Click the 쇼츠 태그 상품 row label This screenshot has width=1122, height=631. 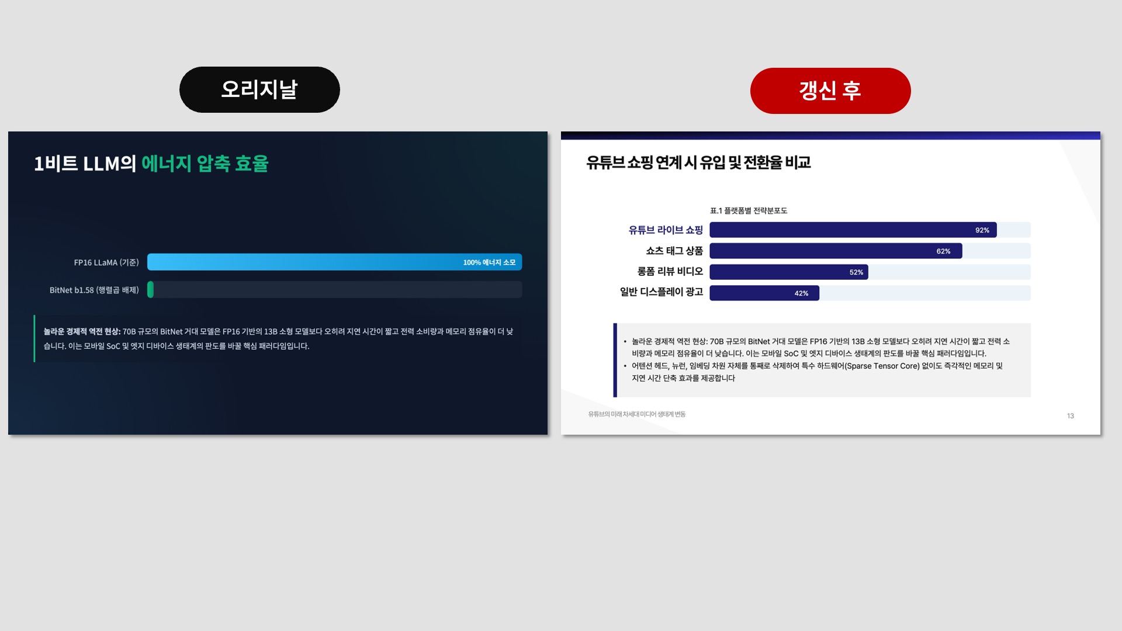674,251
